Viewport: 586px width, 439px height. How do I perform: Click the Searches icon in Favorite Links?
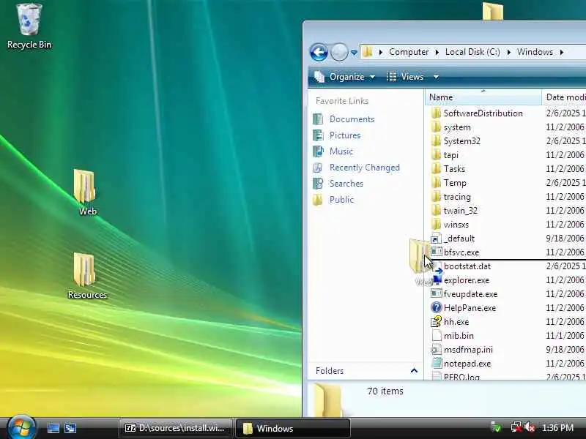click(318, 184)
